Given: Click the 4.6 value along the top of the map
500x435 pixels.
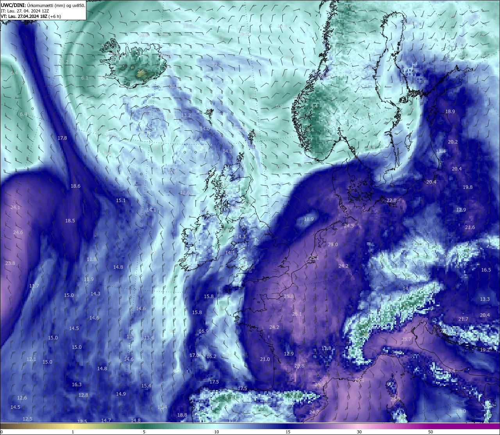Looking at the screenshot, I should click(x=349, y=6).
